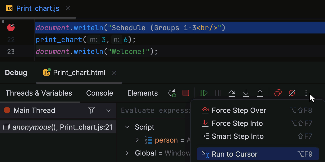Toggle the breakpoint on line 21

pyautogui.click(x=11, y=28)
